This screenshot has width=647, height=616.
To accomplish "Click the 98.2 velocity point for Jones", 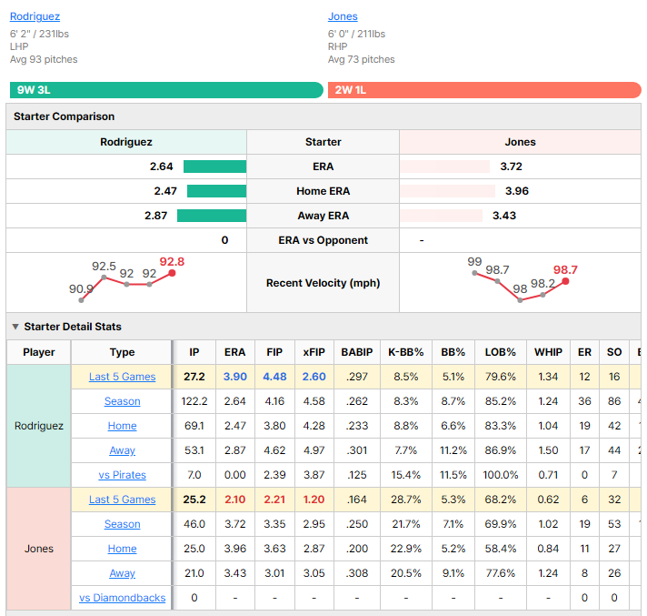I will 543,295.
